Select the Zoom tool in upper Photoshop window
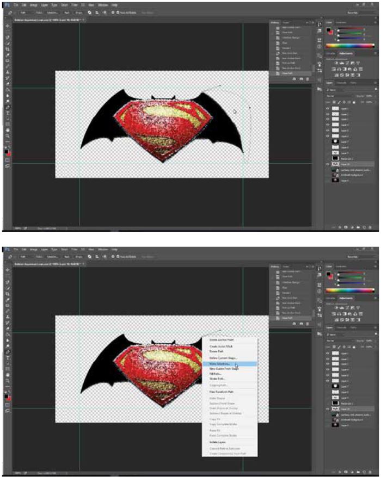This screenshot has width=381, height=477. tap(8, 136)
